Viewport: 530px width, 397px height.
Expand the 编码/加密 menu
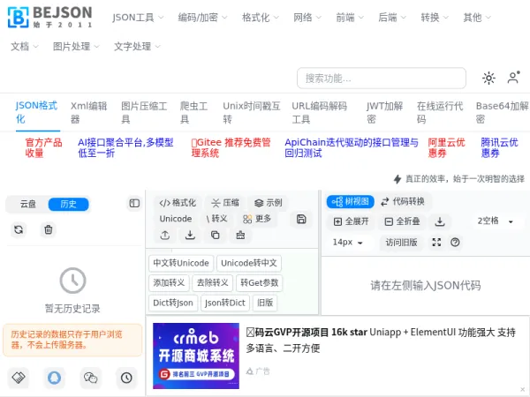click(202, 18)
